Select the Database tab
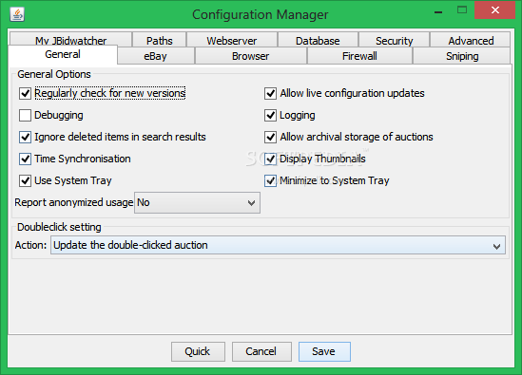 coord(318,40)
